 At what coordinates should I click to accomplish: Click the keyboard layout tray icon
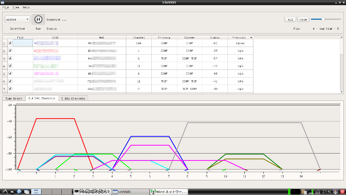pos(318,192)
